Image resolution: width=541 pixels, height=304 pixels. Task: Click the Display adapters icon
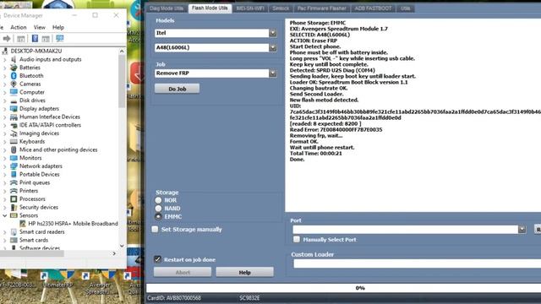point(14,109)
